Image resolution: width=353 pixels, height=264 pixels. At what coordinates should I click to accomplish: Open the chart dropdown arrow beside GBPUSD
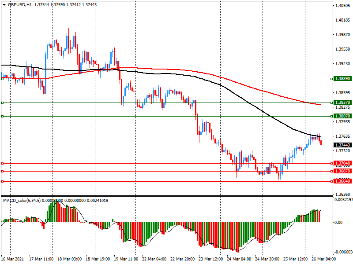(x=4, y=5)
